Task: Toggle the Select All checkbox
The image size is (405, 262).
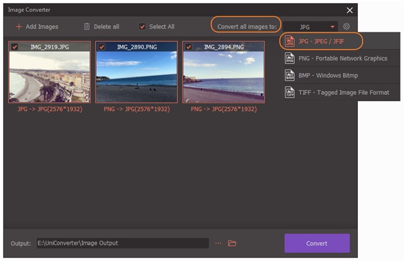Action: pyautogui.click(x=143, y=26)
